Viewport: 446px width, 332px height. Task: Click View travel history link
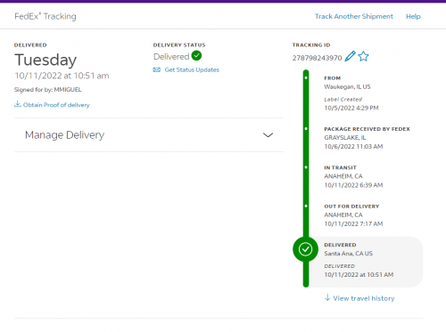(364, 298)
